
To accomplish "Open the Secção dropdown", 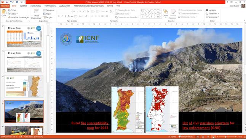I will (x=48, y=17).
